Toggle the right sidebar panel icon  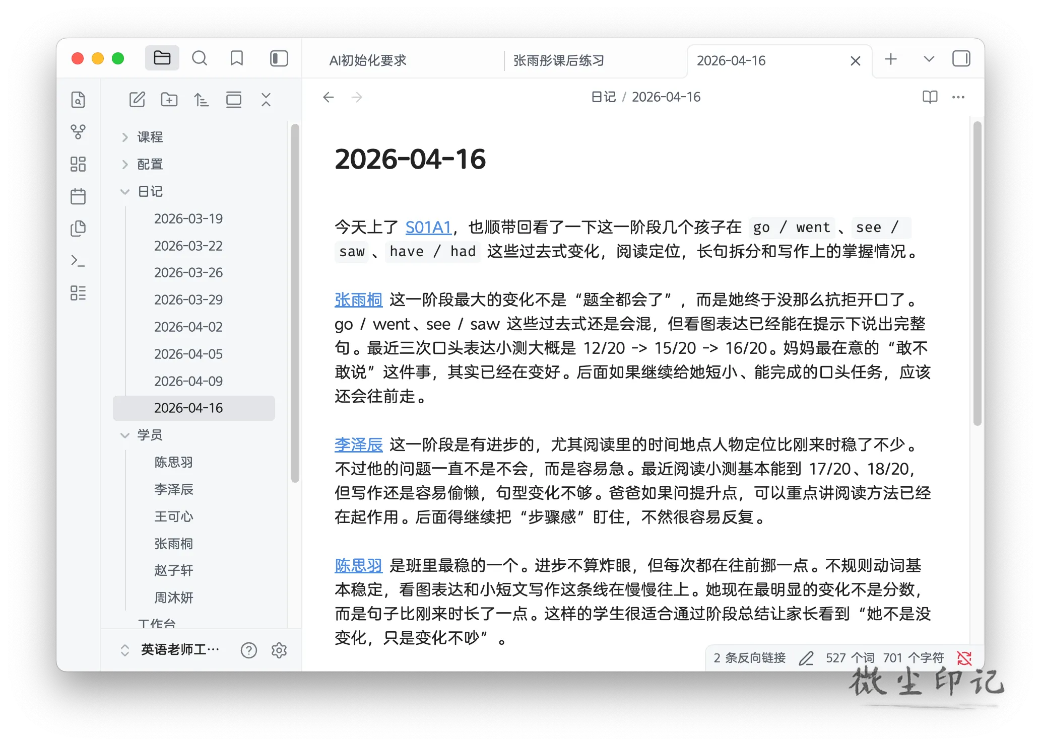[x=961, y=59]
